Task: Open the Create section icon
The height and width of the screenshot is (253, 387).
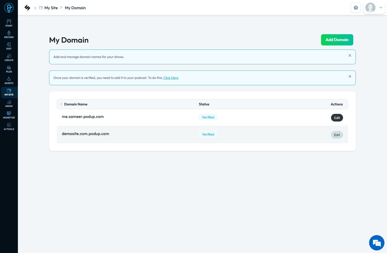Action: coord(9,57)
